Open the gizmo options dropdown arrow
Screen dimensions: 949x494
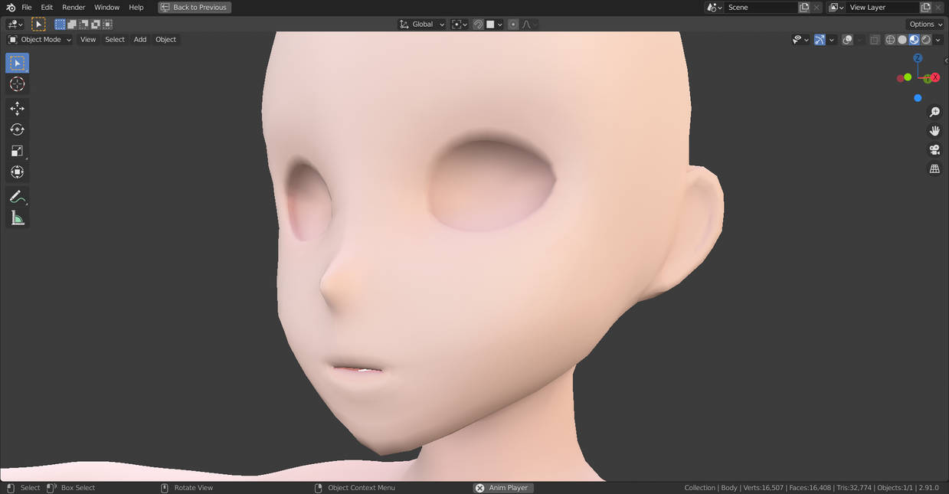coord(832,40)
